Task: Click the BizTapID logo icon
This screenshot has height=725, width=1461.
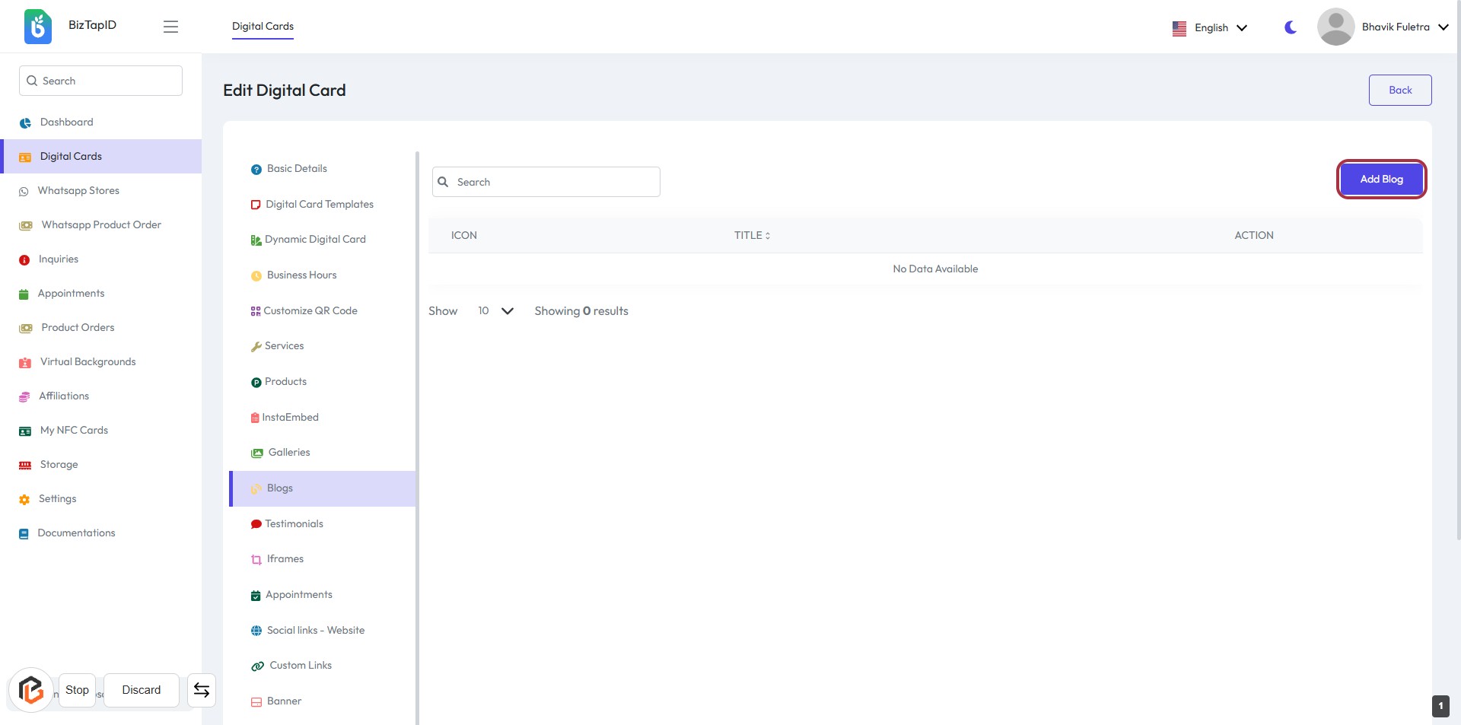Action: (37, 27)
